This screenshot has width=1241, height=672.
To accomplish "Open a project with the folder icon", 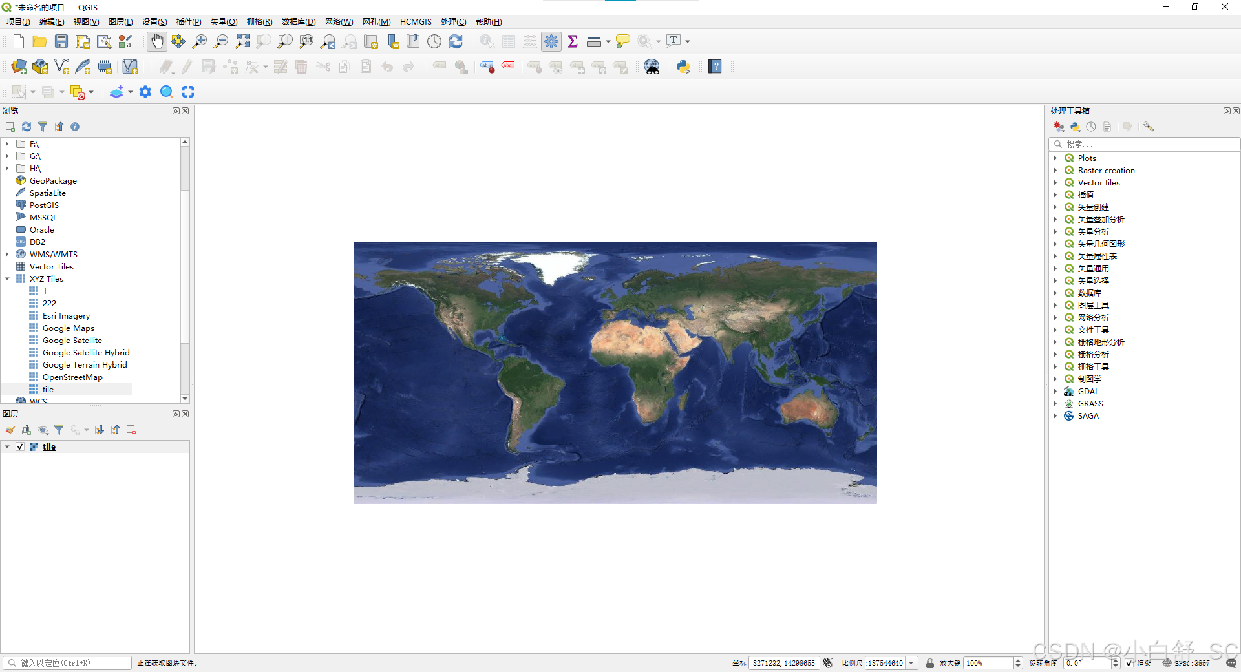I will tap(40, 41).
